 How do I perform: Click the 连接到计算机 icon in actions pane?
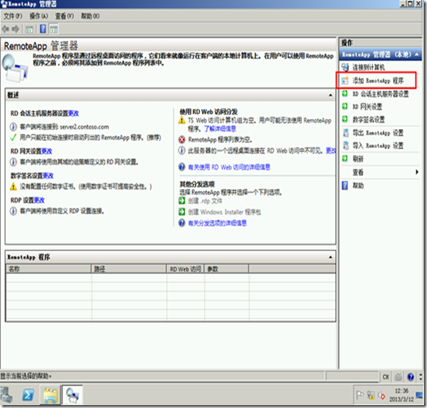[x=345, y=67]
